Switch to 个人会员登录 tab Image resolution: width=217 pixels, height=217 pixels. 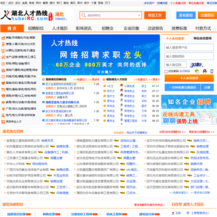pos(175,39)
